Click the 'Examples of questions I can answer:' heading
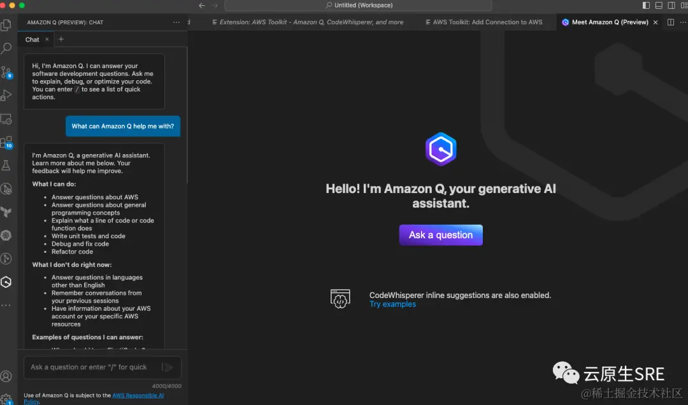 pyautogui.click(x=87, y=337)
